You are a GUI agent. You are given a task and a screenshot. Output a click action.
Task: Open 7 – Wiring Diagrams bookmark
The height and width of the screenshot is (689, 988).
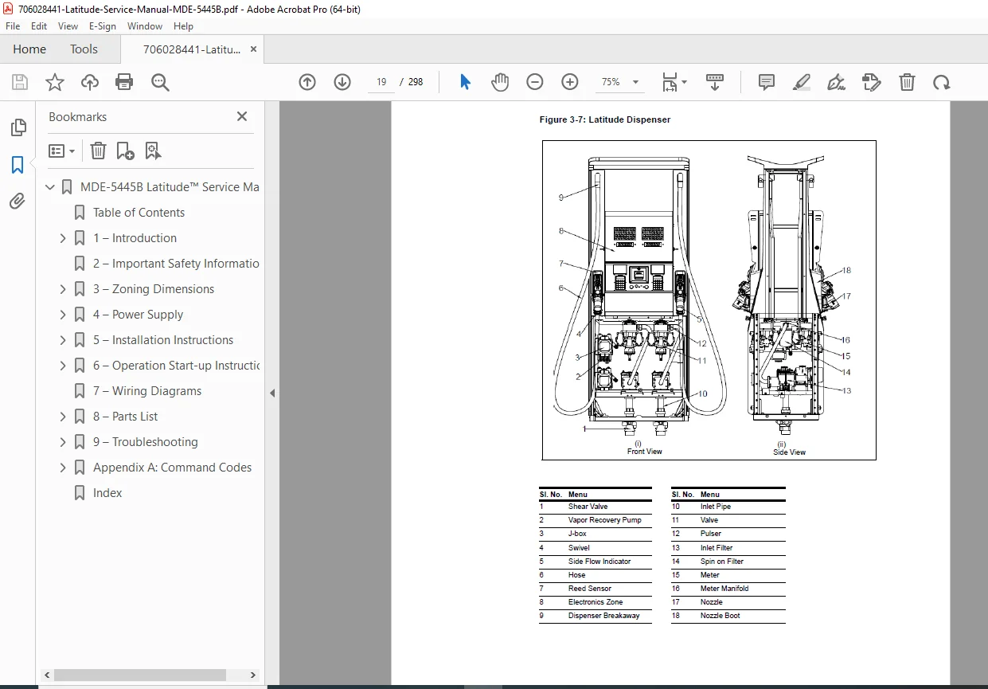tap(146, 391)
